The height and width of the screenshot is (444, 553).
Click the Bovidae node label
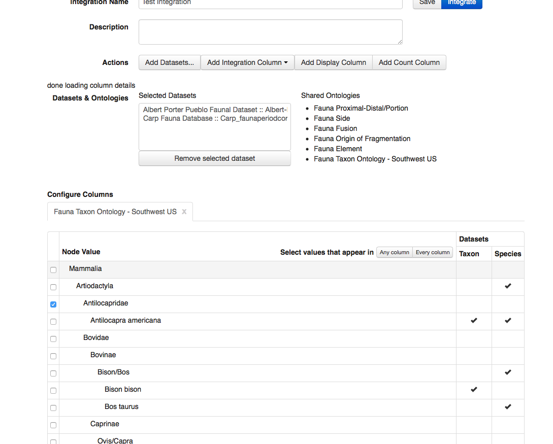96,337
